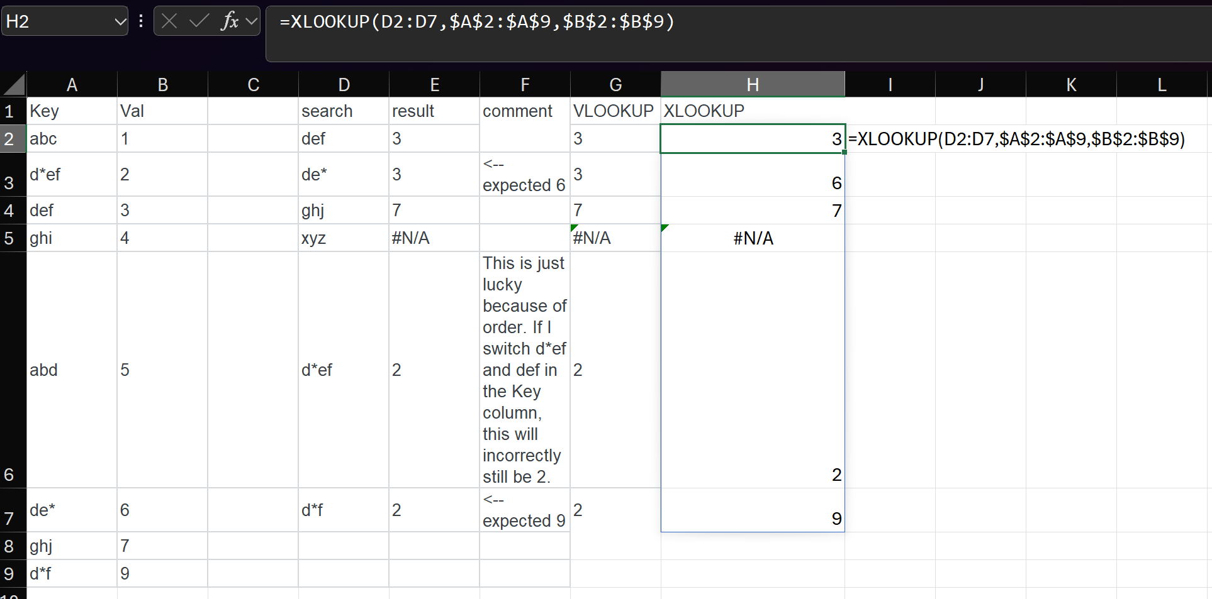
Task: Click the search cell 'd*f' in column D
Action: click(344, 510)
